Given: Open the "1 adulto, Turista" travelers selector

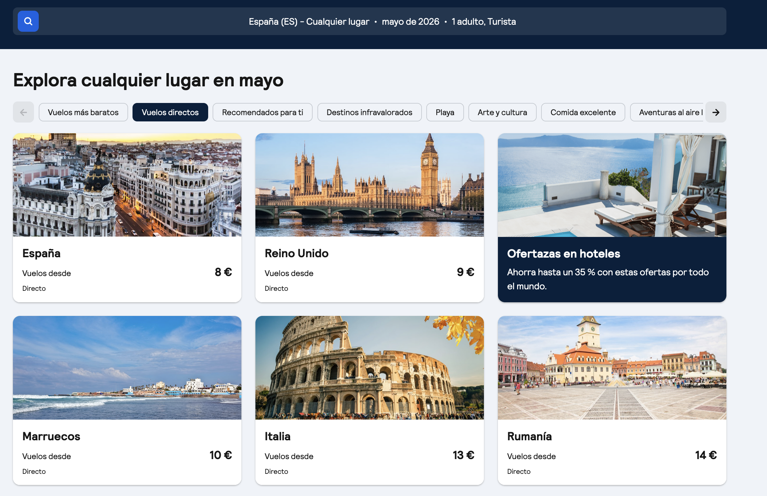Looking at the screenshot, I should (484, 21).
